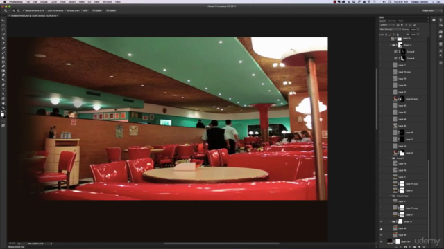Image resolution: width=444 pixels, height=249 pixels.
Task: Select the Zoom tool in toolbox
Action: click(x=3, y=108)
